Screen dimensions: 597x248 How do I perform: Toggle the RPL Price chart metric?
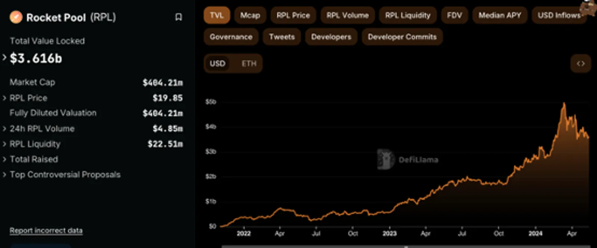[x=293, y=16]
